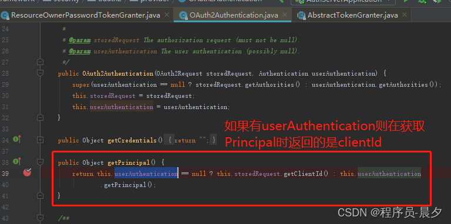Switch to the ResourceOwnerPasswordTokenGranter.java tab

[x=86, y=15]
